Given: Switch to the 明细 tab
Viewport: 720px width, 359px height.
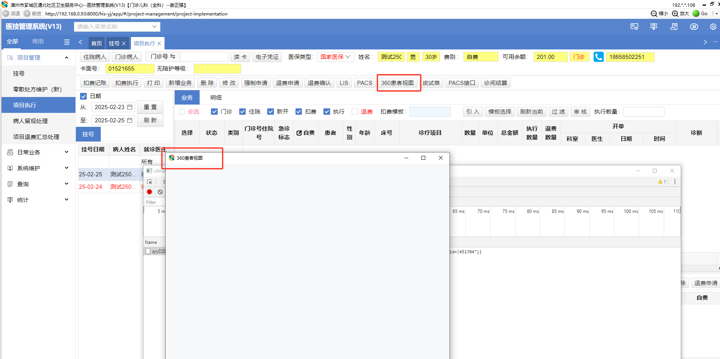Looking at the screenshot, I should (x=216, y=97).
